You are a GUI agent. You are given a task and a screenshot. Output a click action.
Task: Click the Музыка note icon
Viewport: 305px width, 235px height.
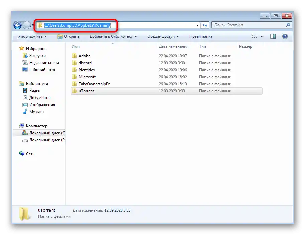coord(25,111)
